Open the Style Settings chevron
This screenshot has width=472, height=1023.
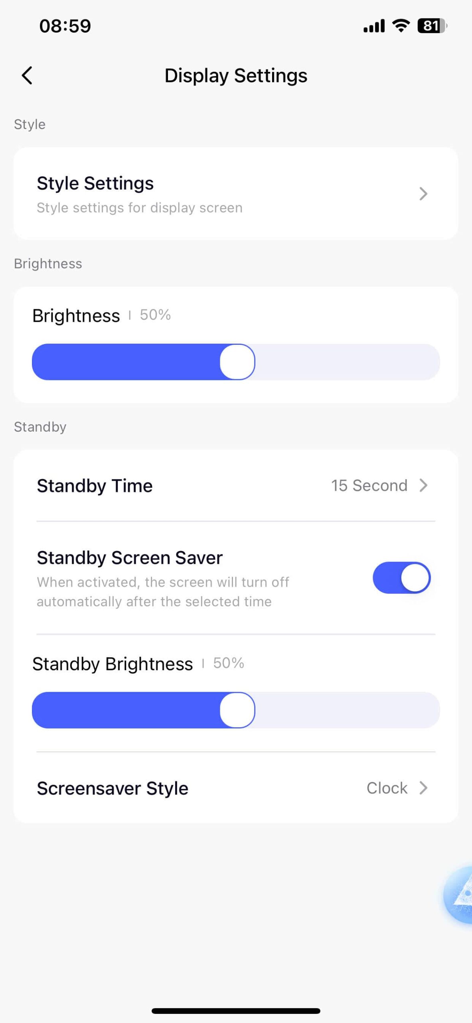pos(423,194)
